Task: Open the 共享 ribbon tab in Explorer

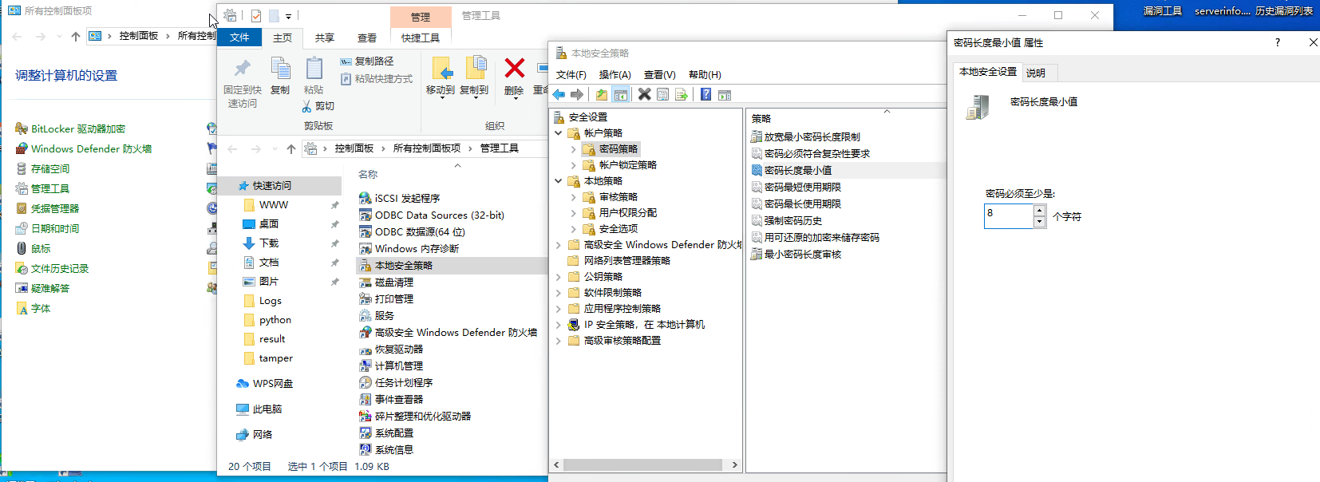Action: [325, 38]
